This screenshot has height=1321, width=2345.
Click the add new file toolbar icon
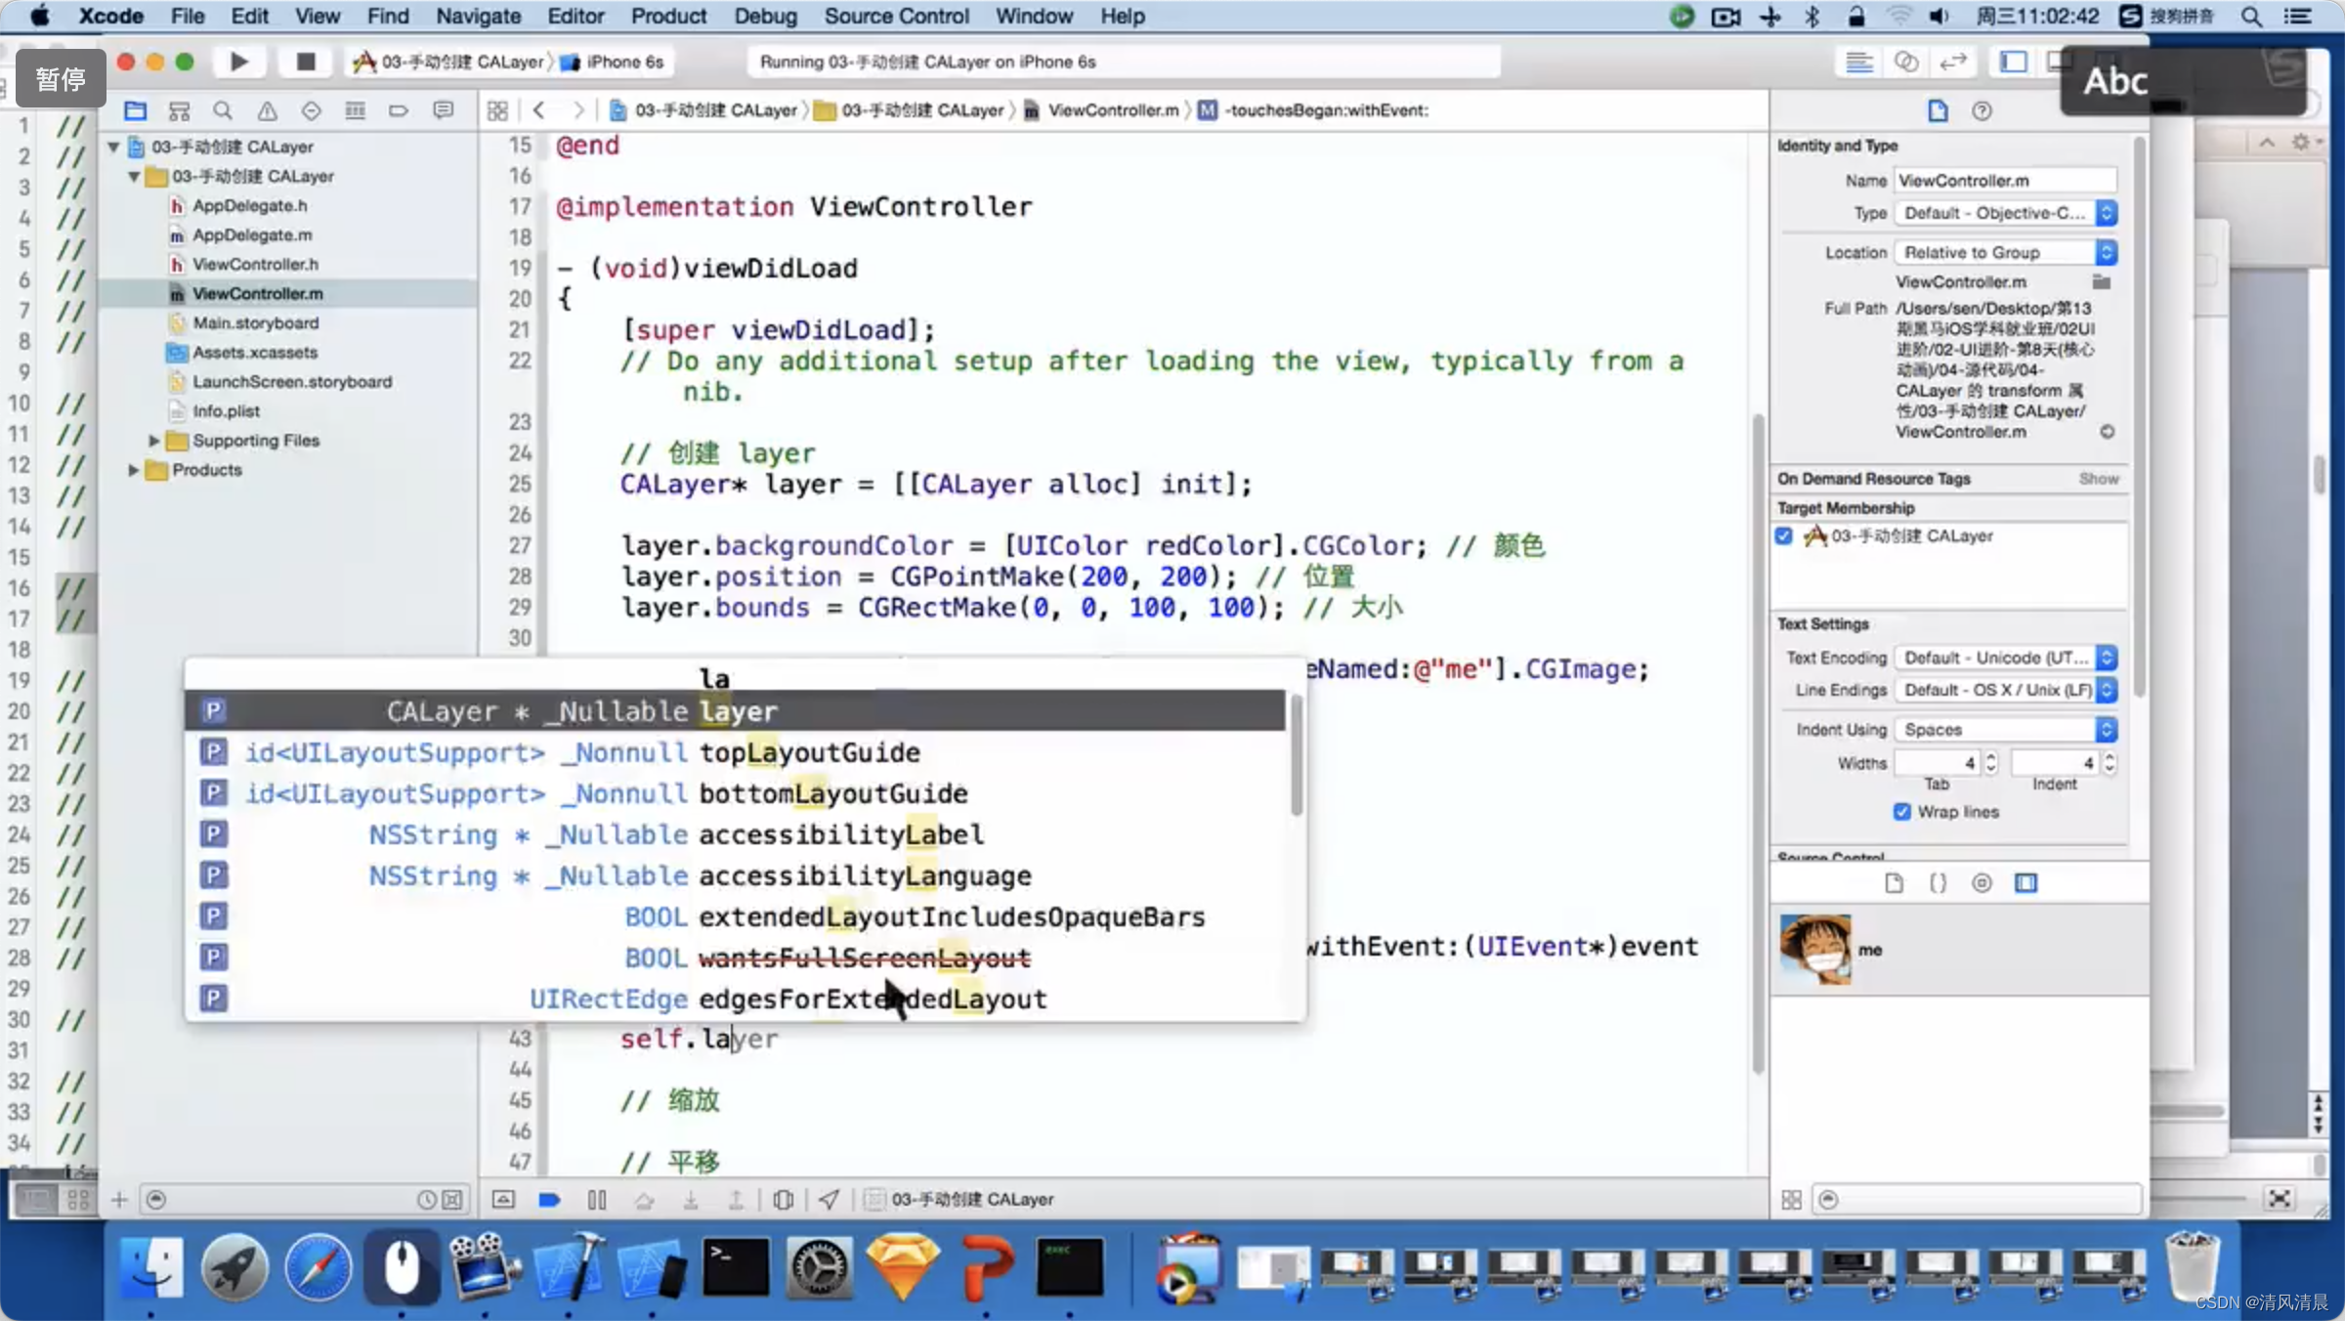117,1199
